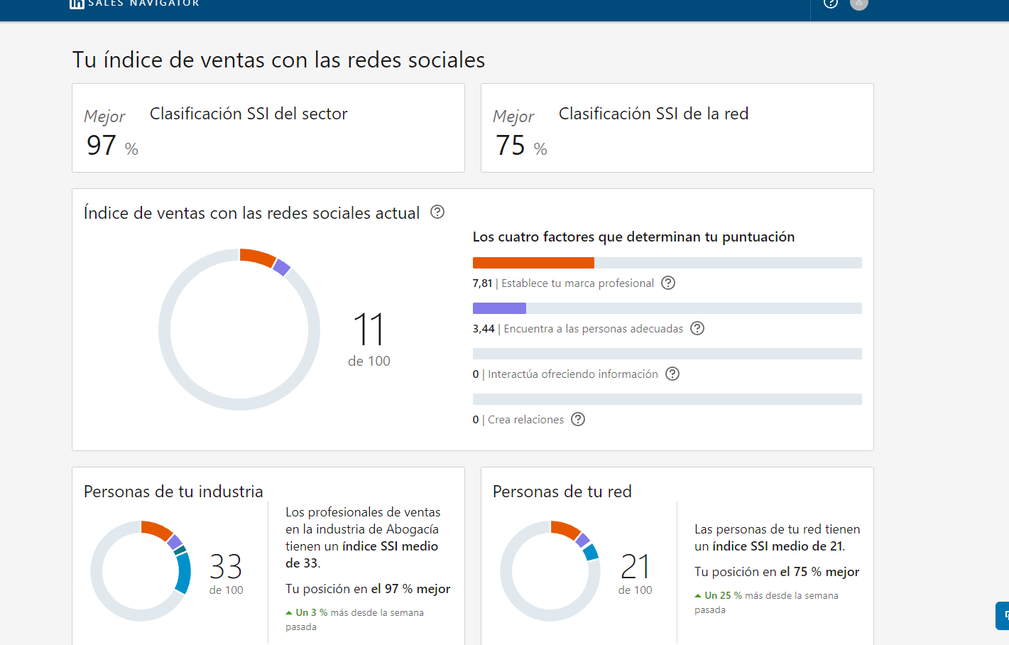This screenshot has height=645, width=1009.
Task: Click the '75' network ranking value
Action: tap(511, 146)
